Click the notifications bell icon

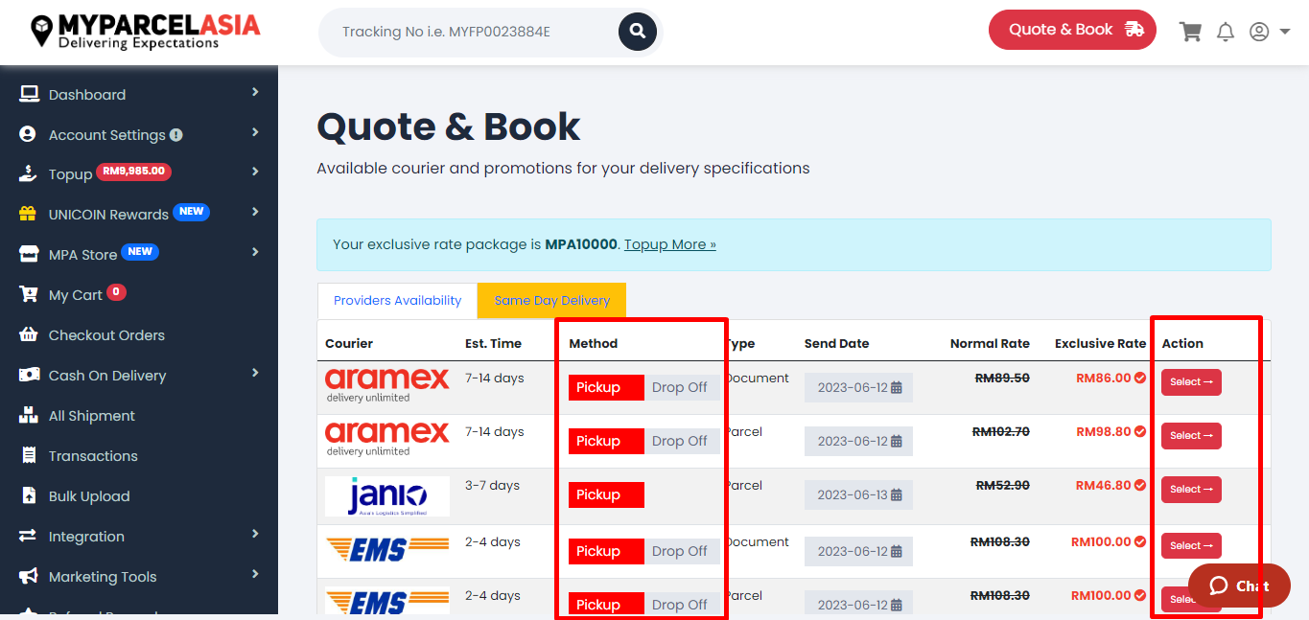pos(1225,31)
